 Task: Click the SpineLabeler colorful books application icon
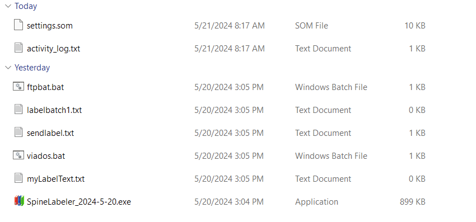coord(19,201)
